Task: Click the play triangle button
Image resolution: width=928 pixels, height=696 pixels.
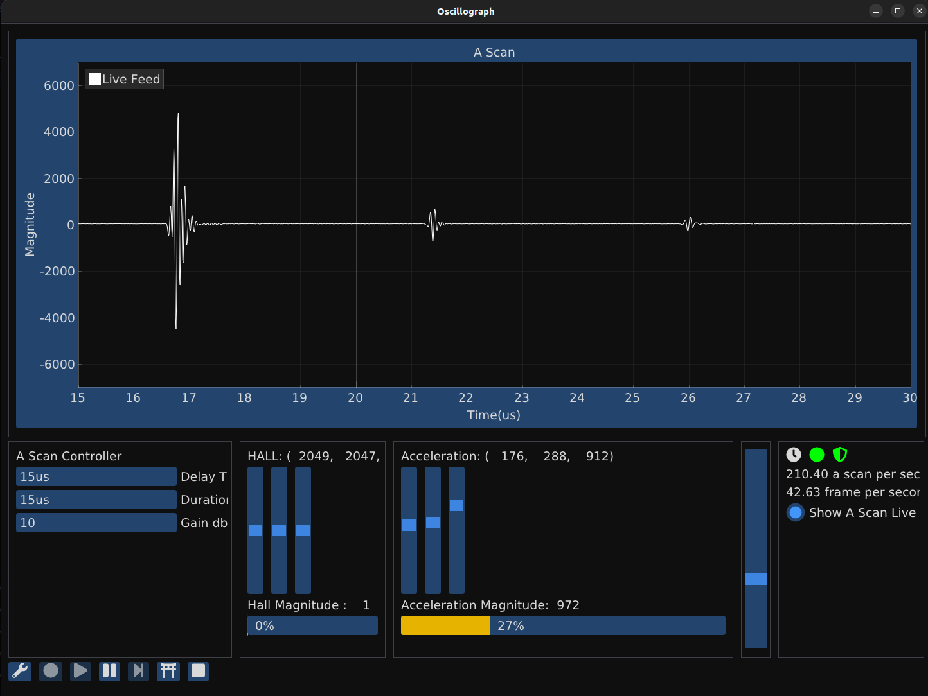Action: point(80,671)
